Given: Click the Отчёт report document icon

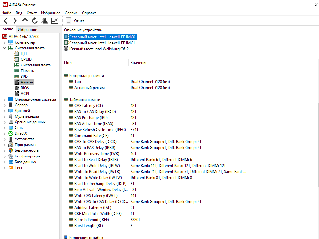Looking at the screenshot, I should click(x=69, y=21).
